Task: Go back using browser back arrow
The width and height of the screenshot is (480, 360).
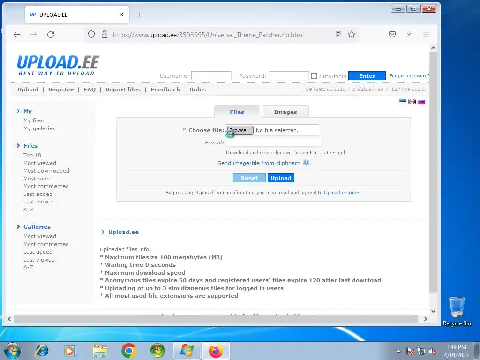Action: [x=17, y=35]
